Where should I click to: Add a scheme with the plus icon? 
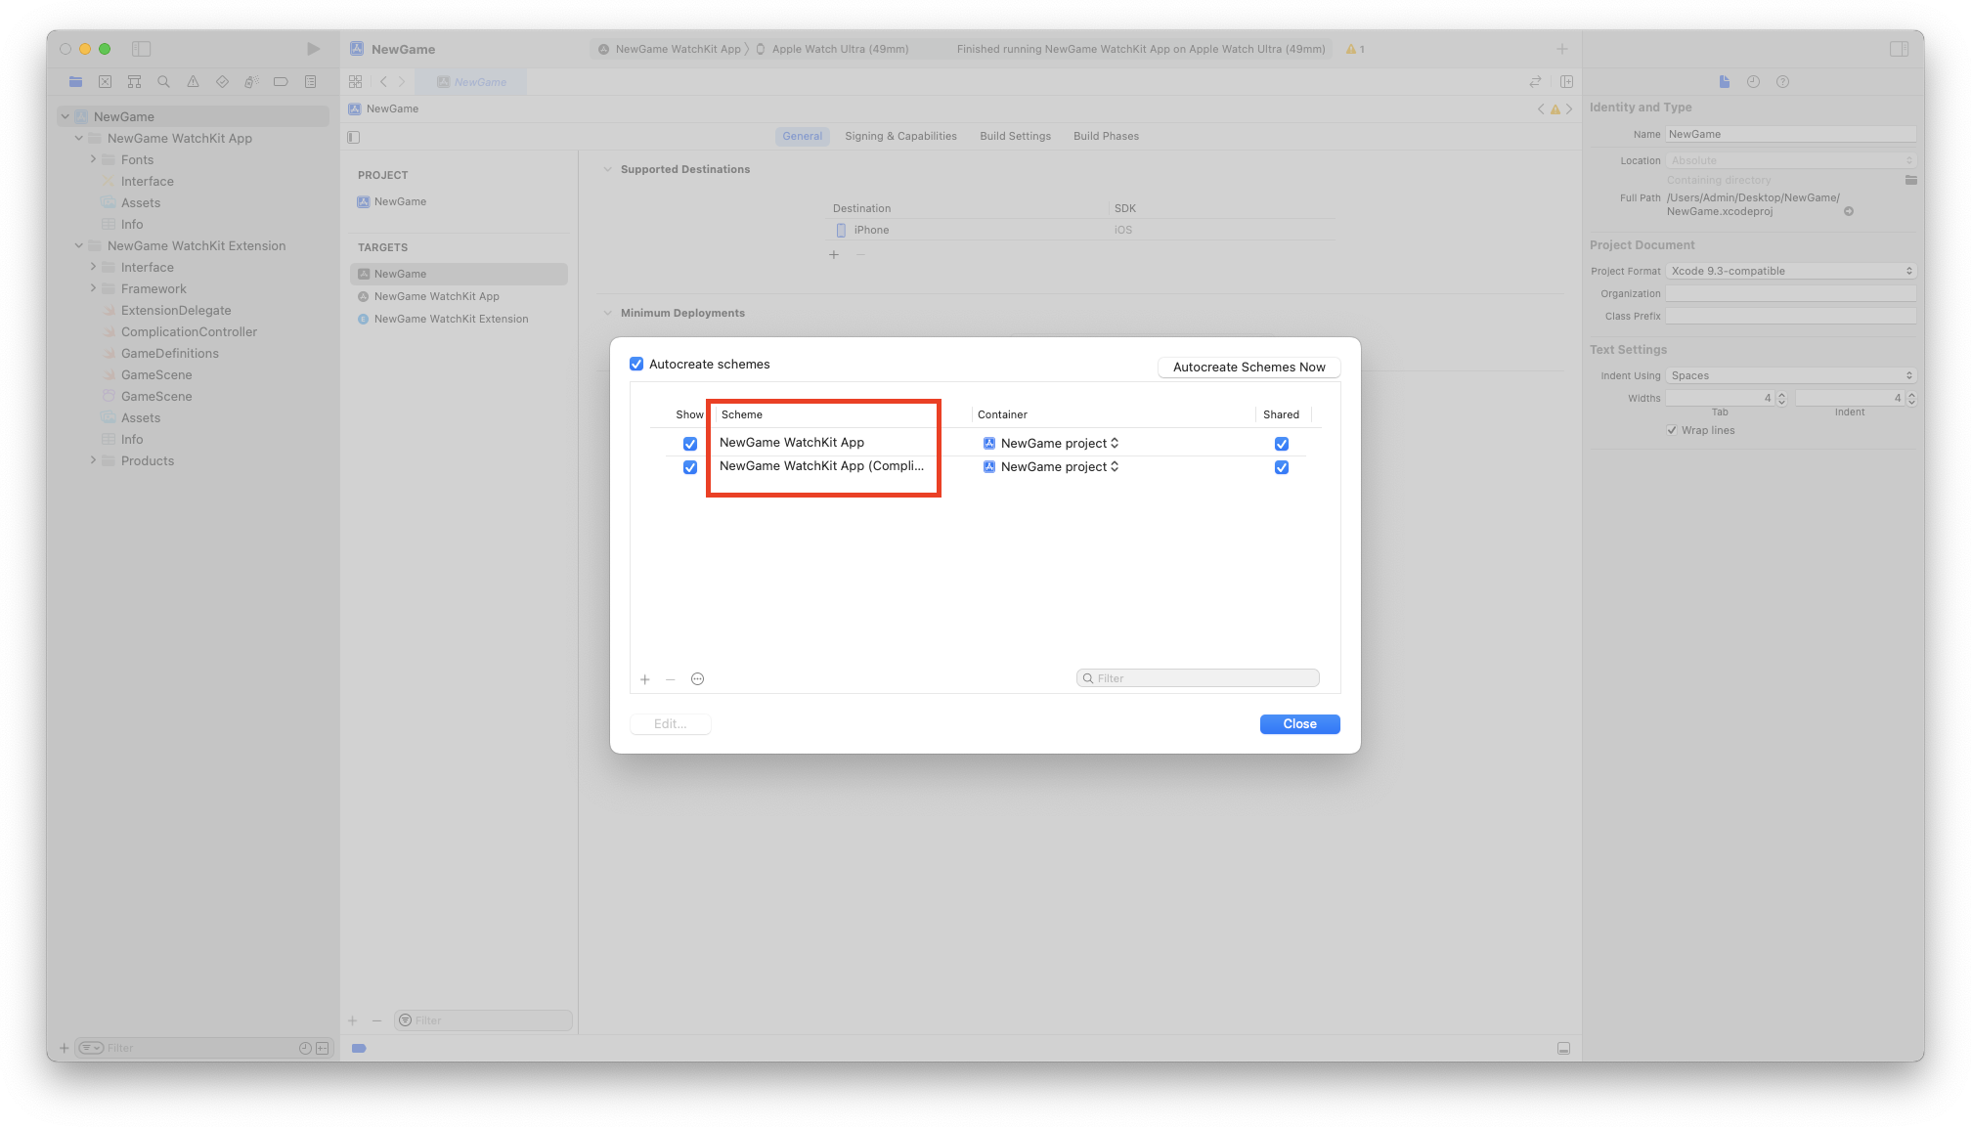[x=645, y=679]
